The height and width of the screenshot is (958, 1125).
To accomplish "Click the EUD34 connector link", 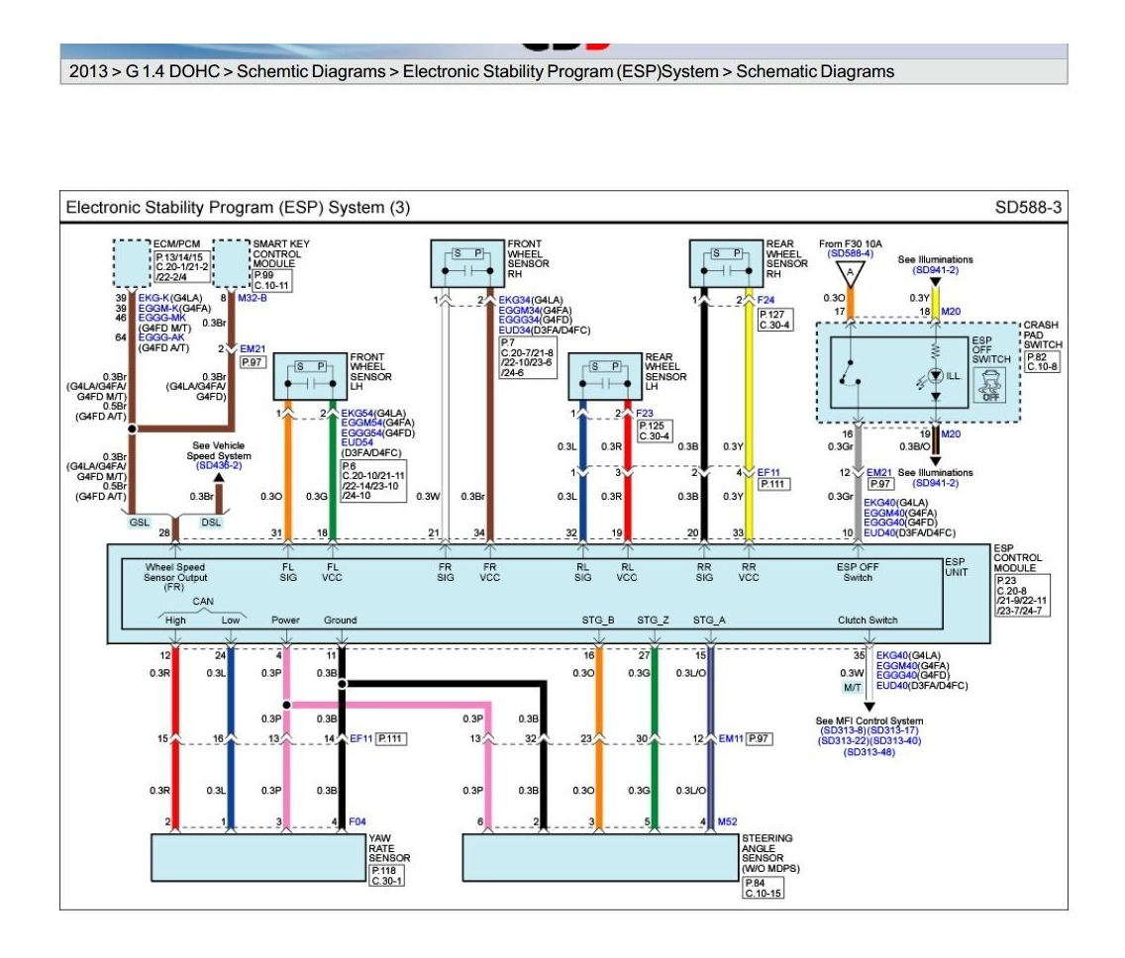I will pos(514,331).
